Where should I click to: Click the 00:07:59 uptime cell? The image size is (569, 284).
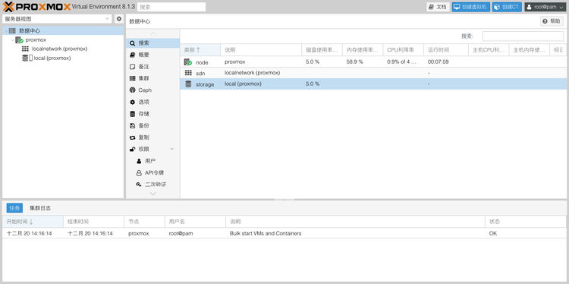(x=446, y=62)
